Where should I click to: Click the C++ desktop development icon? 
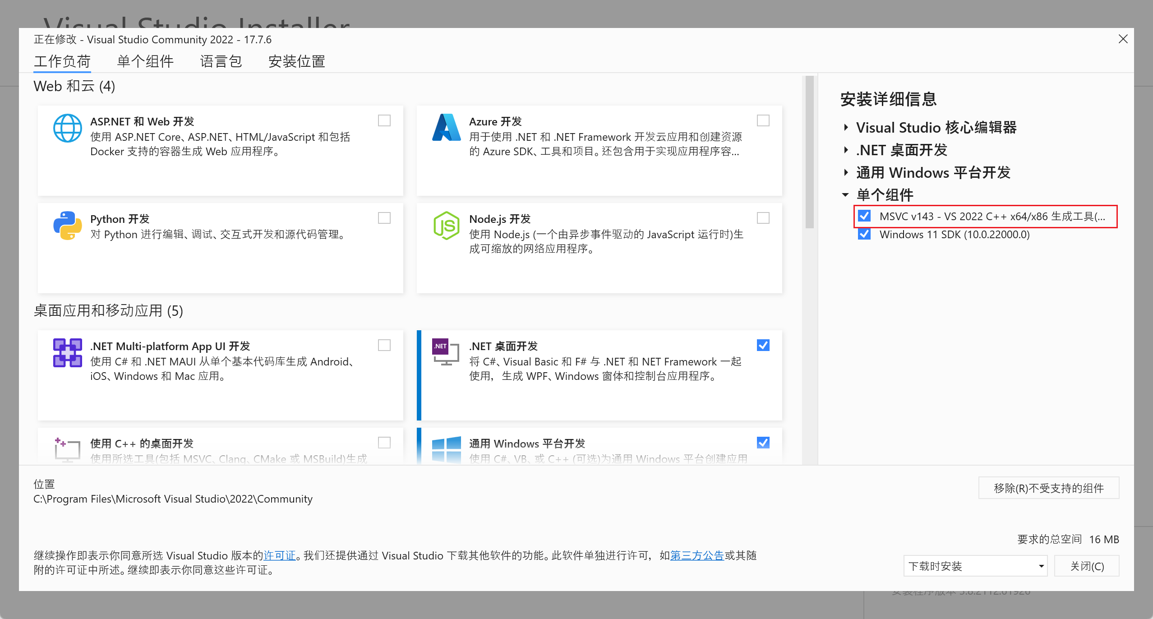pos(67,449)
